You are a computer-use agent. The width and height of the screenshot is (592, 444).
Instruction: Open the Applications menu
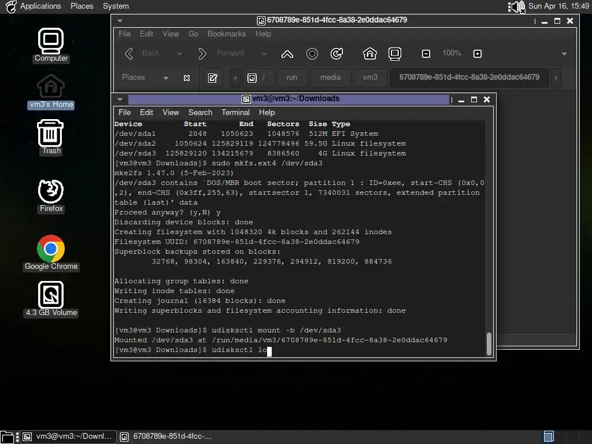[40, 6]
